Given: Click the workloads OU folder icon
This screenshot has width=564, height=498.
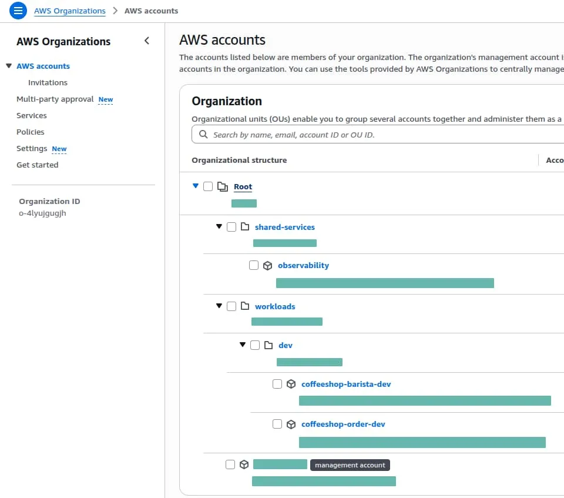Looking at the screenshot, I should 246,306.
